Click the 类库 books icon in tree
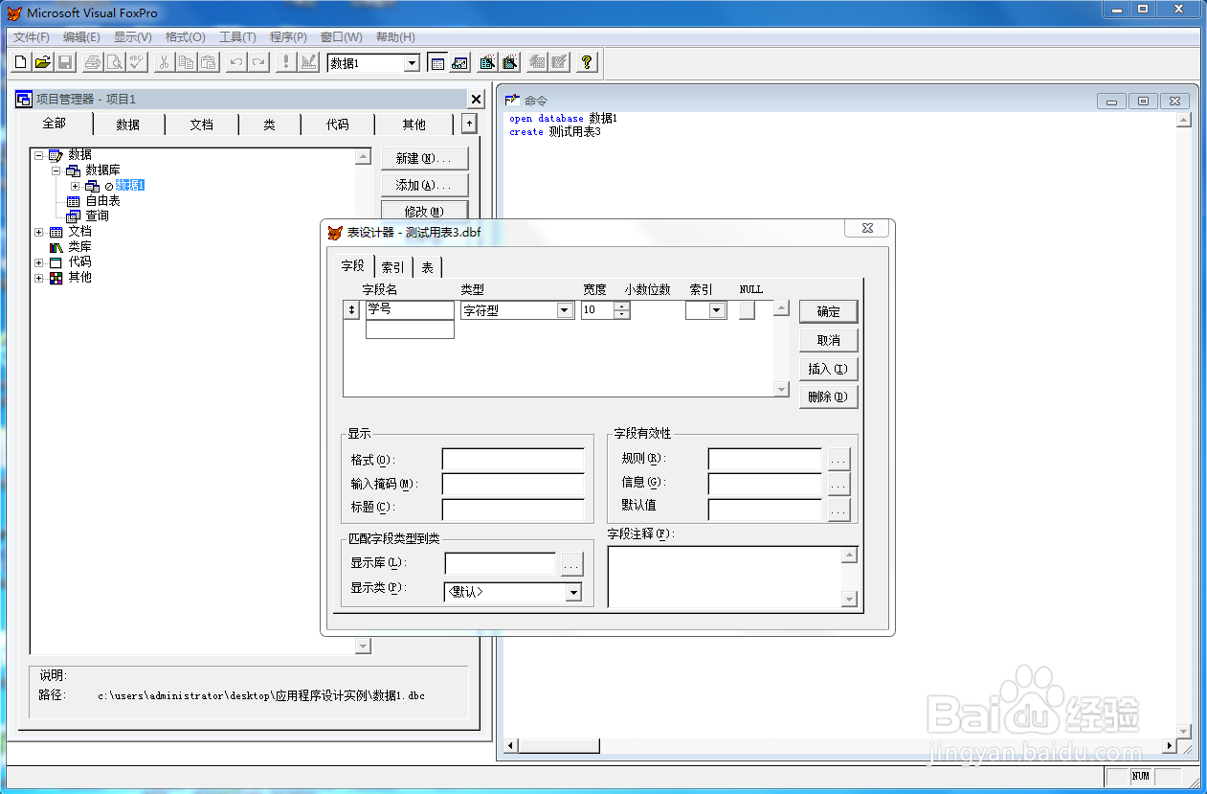The image size is (1207, 794). point(56,246)
